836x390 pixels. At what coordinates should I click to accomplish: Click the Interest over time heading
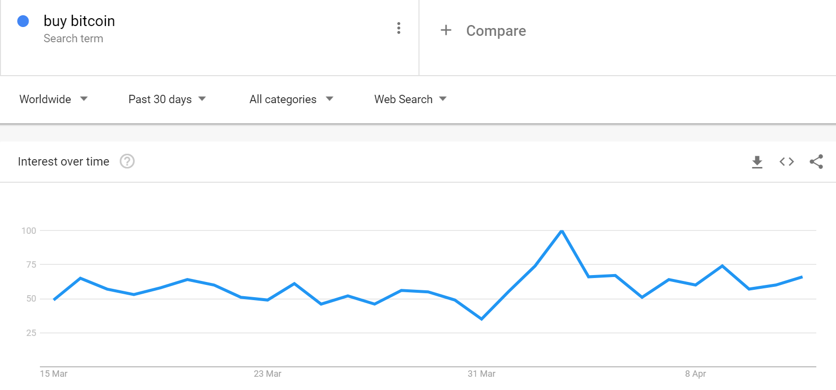[64, 162]
